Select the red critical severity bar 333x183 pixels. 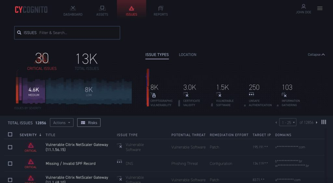pos(17,90)
